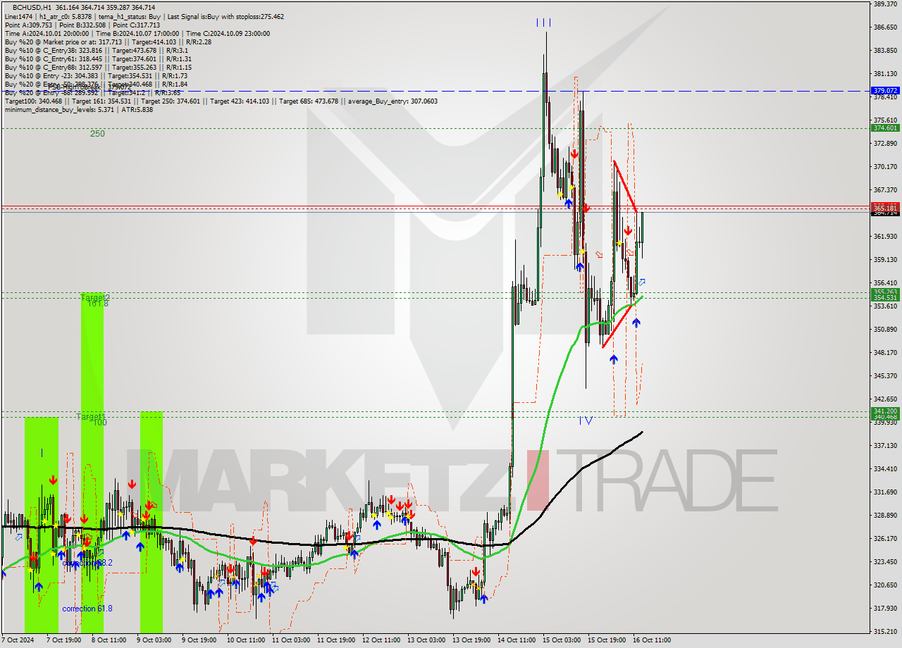Click the 341.200 green price tag

(885, 411)
